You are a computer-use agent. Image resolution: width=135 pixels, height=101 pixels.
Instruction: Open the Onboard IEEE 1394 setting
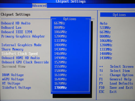[16, 32]
